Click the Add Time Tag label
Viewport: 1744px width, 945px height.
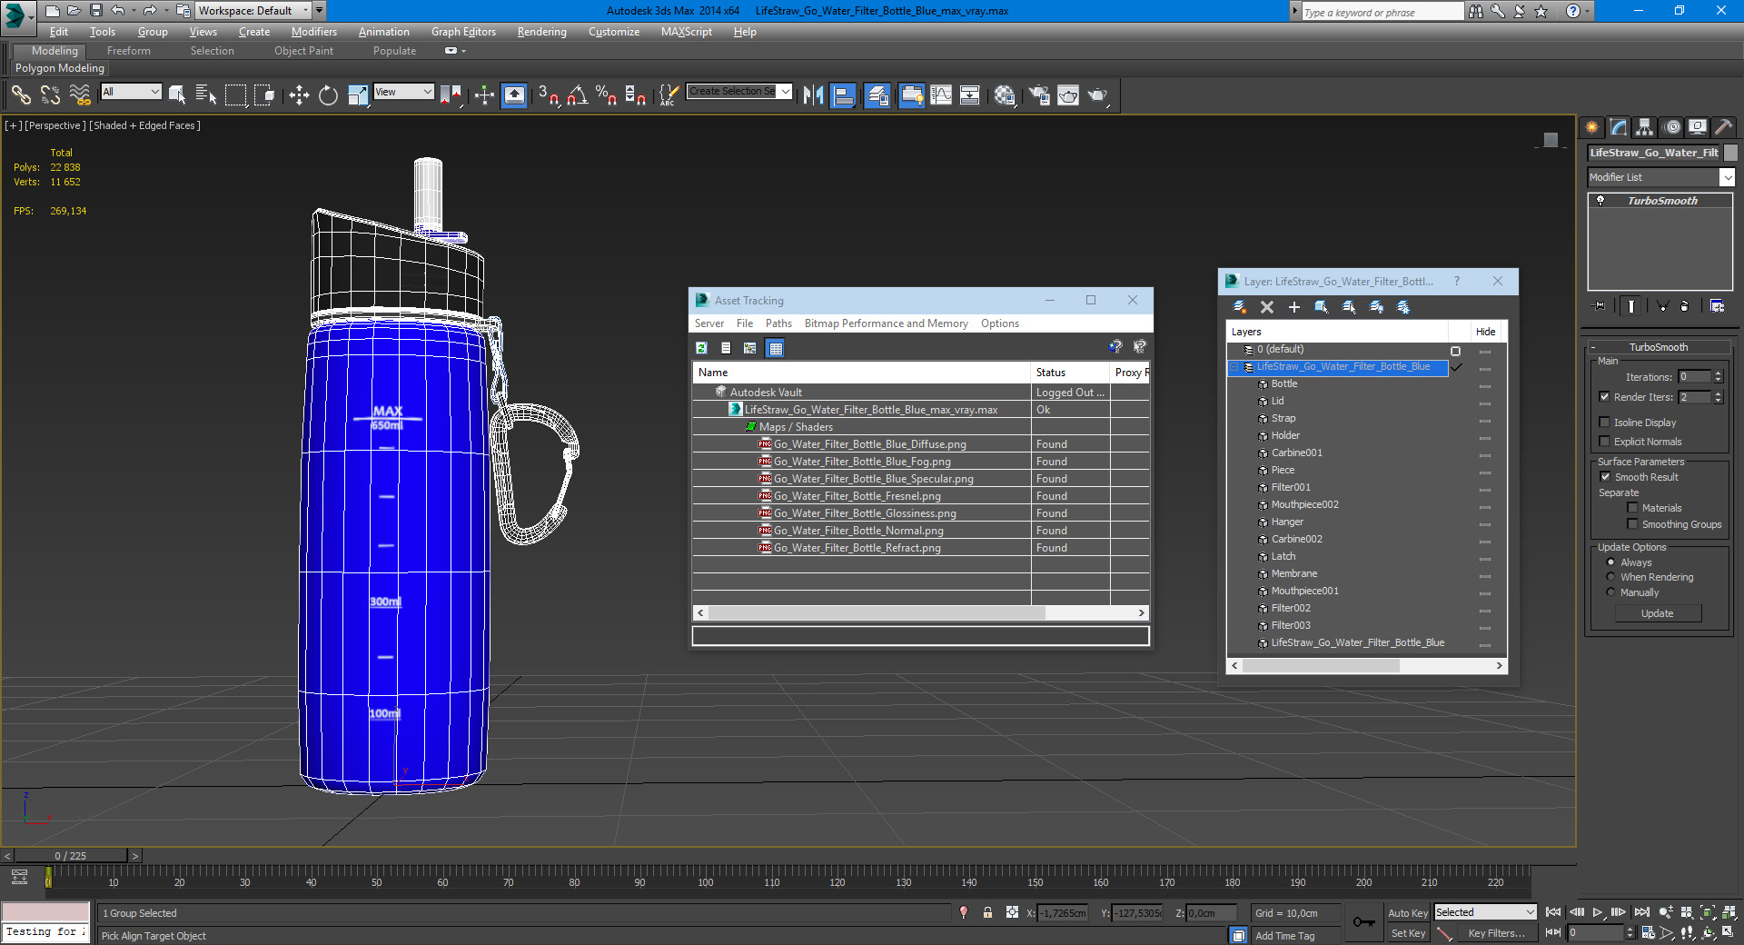click(x=1284, y=936)
